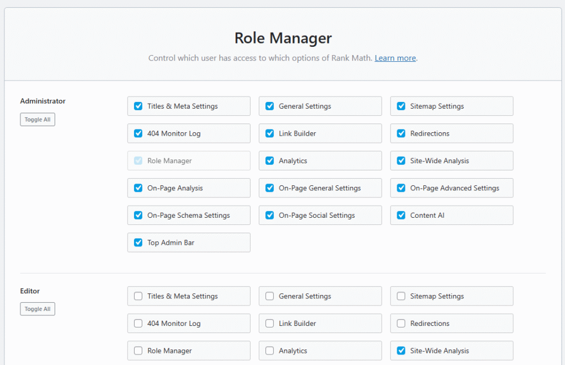Viewport: 565px width, 365px height.
Task: Click the Editor role label
Action: point(30,291)
